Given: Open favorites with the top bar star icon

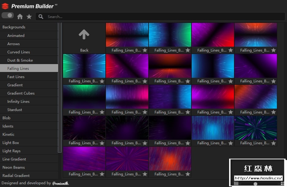Looking at the screenshot, I should click(x=29, y=16).
